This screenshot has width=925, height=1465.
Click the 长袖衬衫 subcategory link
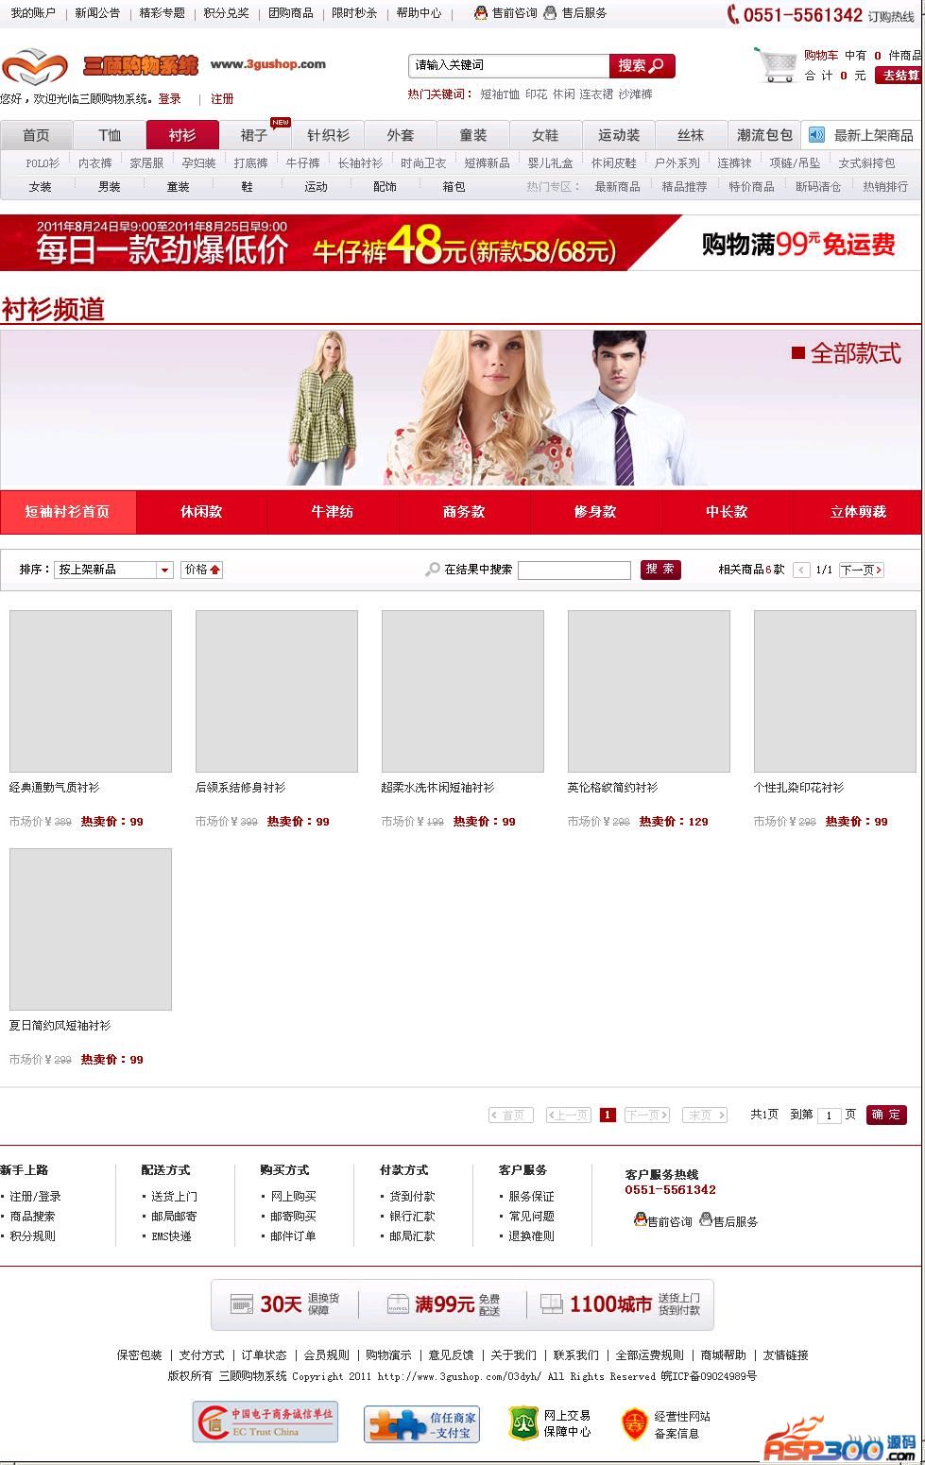(361, 163)
